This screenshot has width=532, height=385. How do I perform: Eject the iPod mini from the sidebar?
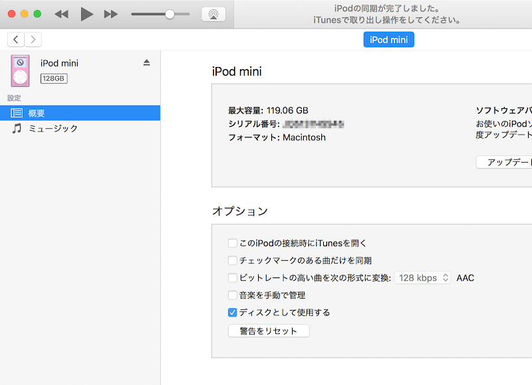point(146,62)
